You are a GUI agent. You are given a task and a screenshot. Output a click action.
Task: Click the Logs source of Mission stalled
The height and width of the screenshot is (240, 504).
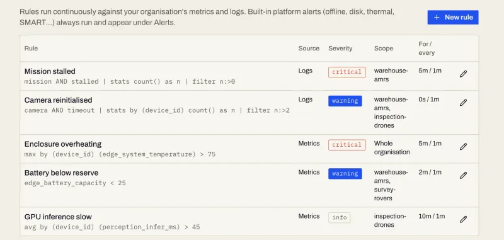point(305,71)
